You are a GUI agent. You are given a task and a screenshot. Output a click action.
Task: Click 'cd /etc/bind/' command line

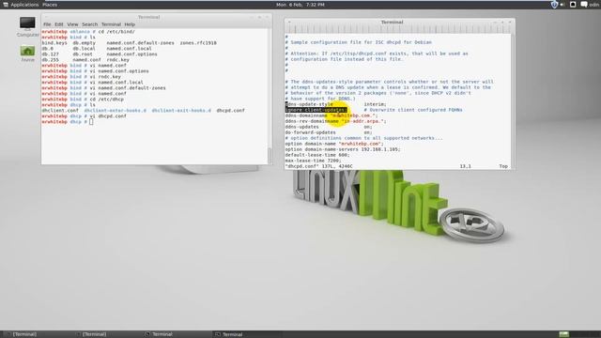(116, 31)
